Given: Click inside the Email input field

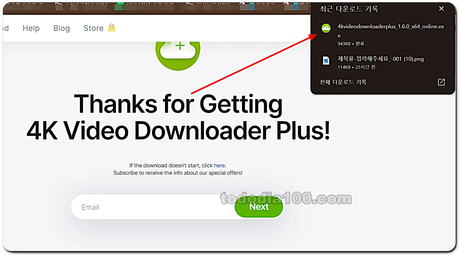Looking at the screenshot, I should pyautogui.click(x=135, y=207).
